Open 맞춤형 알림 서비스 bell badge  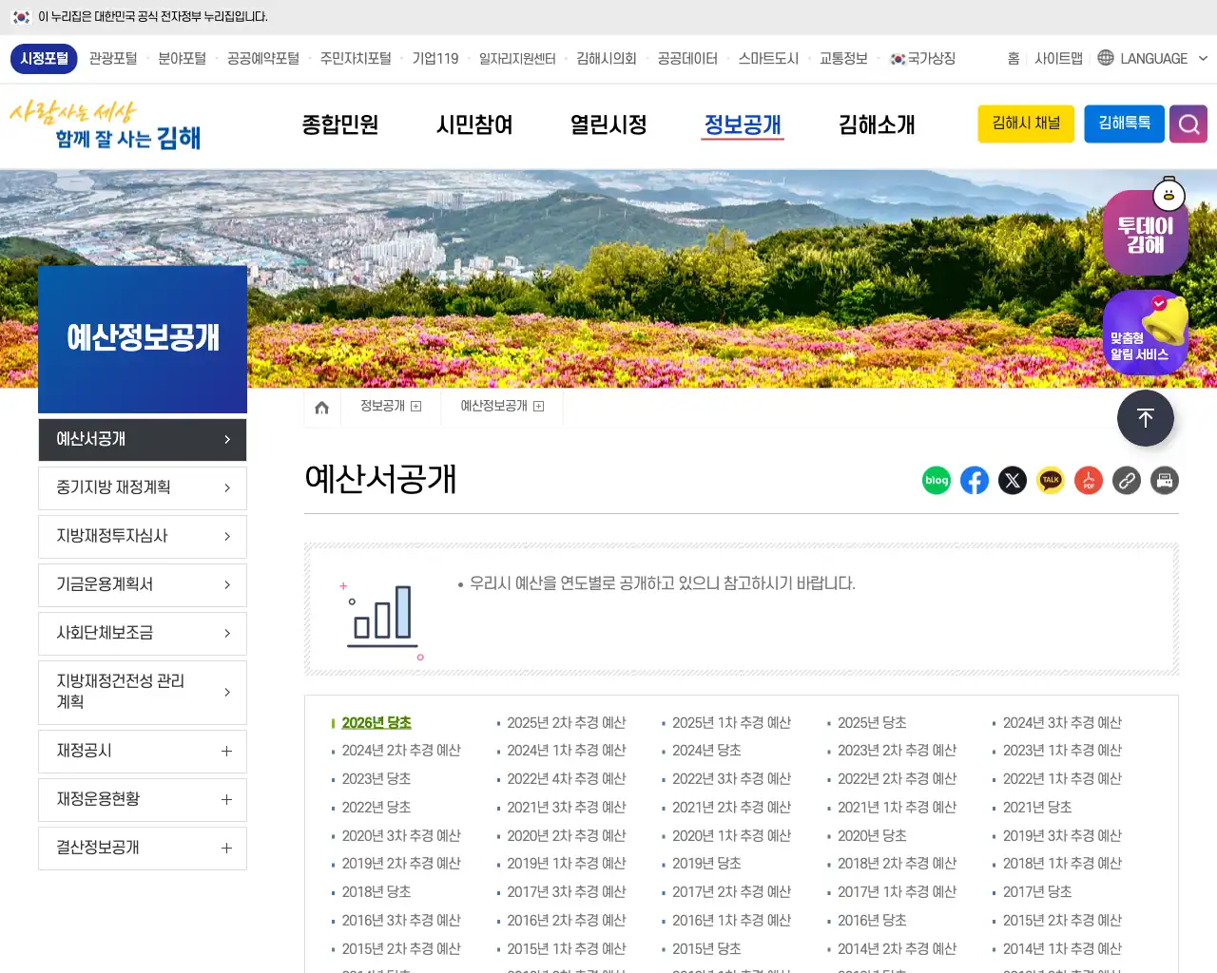[1146, 333]
